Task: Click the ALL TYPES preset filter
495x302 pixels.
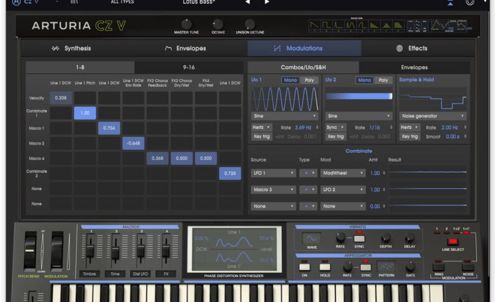Action: coord(122,2)
